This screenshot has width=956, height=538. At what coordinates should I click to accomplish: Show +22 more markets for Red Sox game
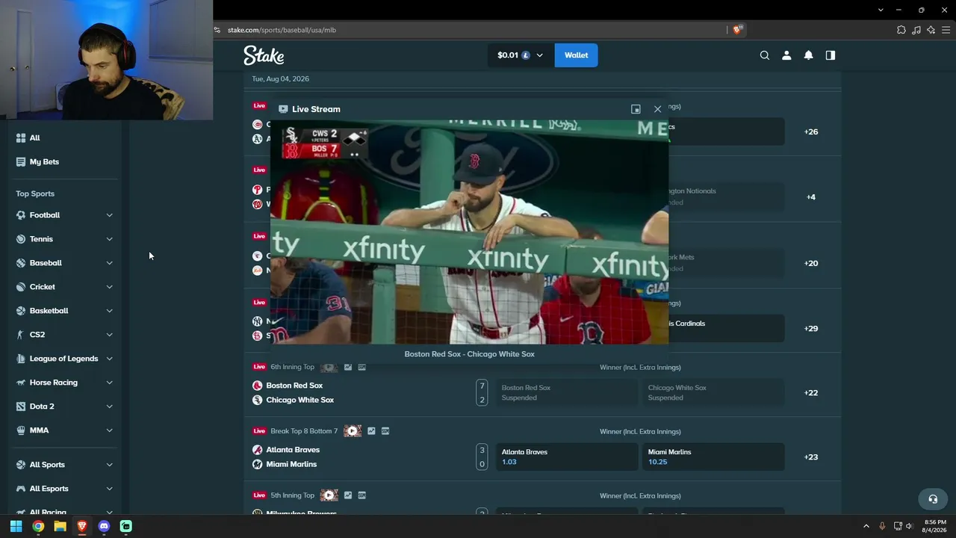[811, 392]
